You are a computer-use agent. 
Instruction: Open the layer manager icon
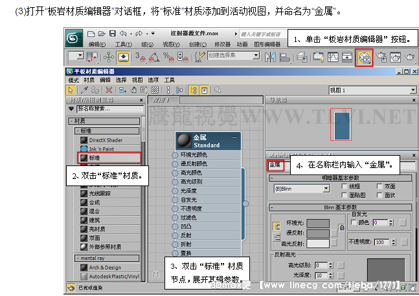pos(302,58)
